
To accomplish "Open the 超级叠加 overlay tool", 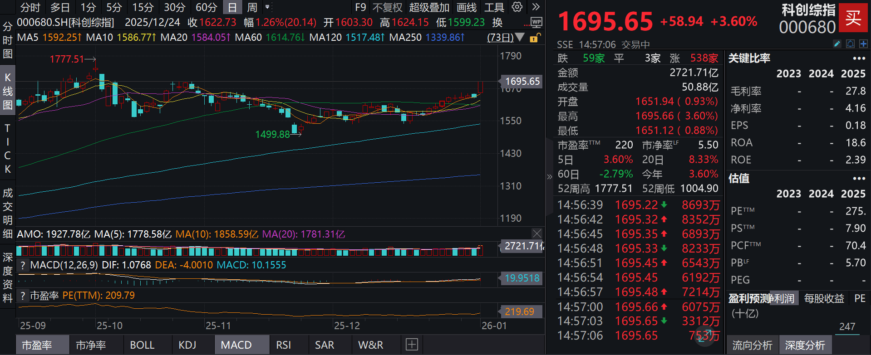I will 429,7.
